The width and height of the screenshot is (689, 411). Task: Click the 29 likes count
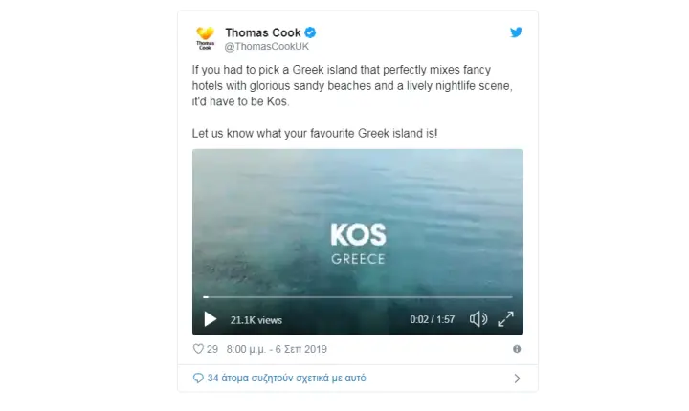(x=212, y=349)
